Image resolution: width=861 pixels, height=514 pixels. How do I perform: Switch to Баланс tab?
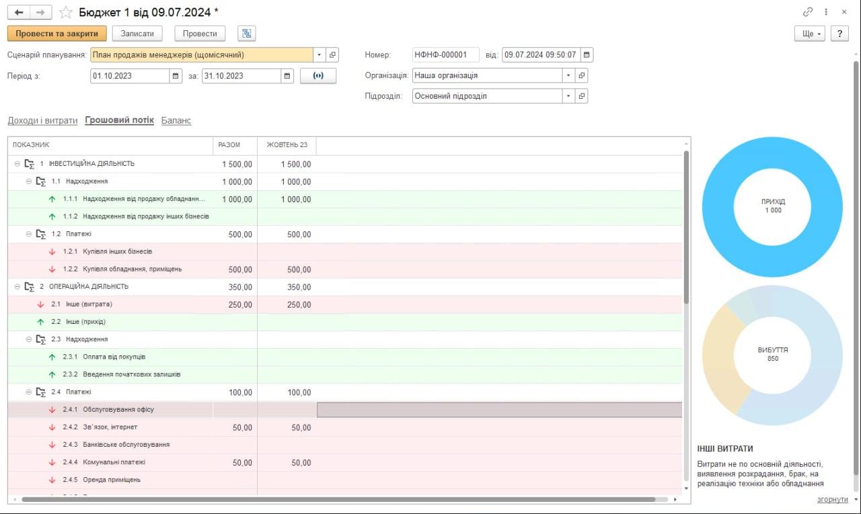[176, 120]
